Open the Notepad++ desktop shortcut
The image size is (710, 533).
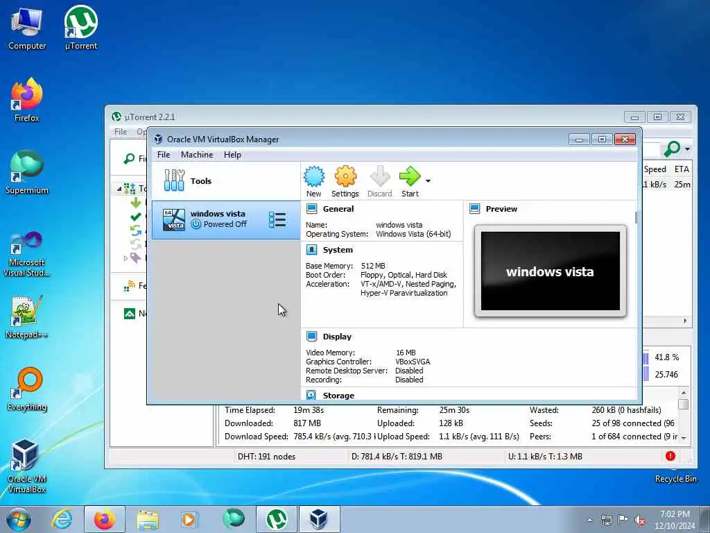pos(27,316)
